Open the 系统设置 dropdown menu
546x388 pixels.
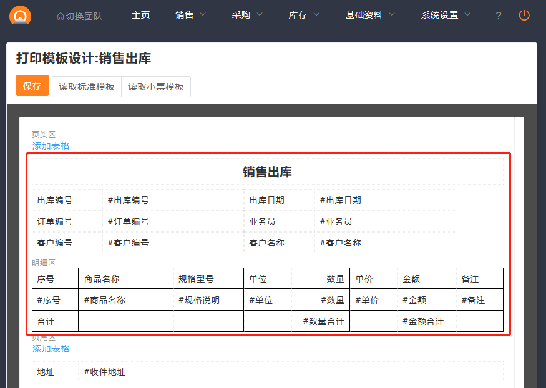pos(446,15)
